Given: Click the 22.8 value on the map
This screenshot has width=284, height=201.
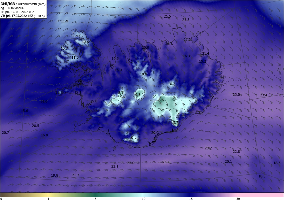Looking at the screenshot, I should click(236, 152).
